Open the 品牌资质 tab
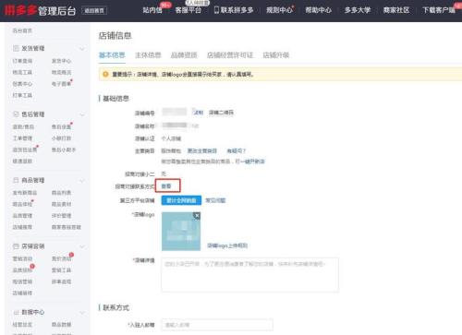 (184, 55)
